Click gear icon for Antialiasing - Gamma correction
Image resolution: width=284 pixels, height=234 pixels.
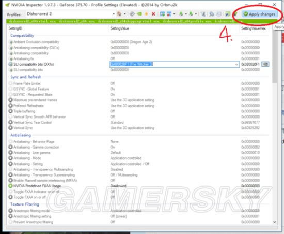pyautogui.click(x=10, y=147)
